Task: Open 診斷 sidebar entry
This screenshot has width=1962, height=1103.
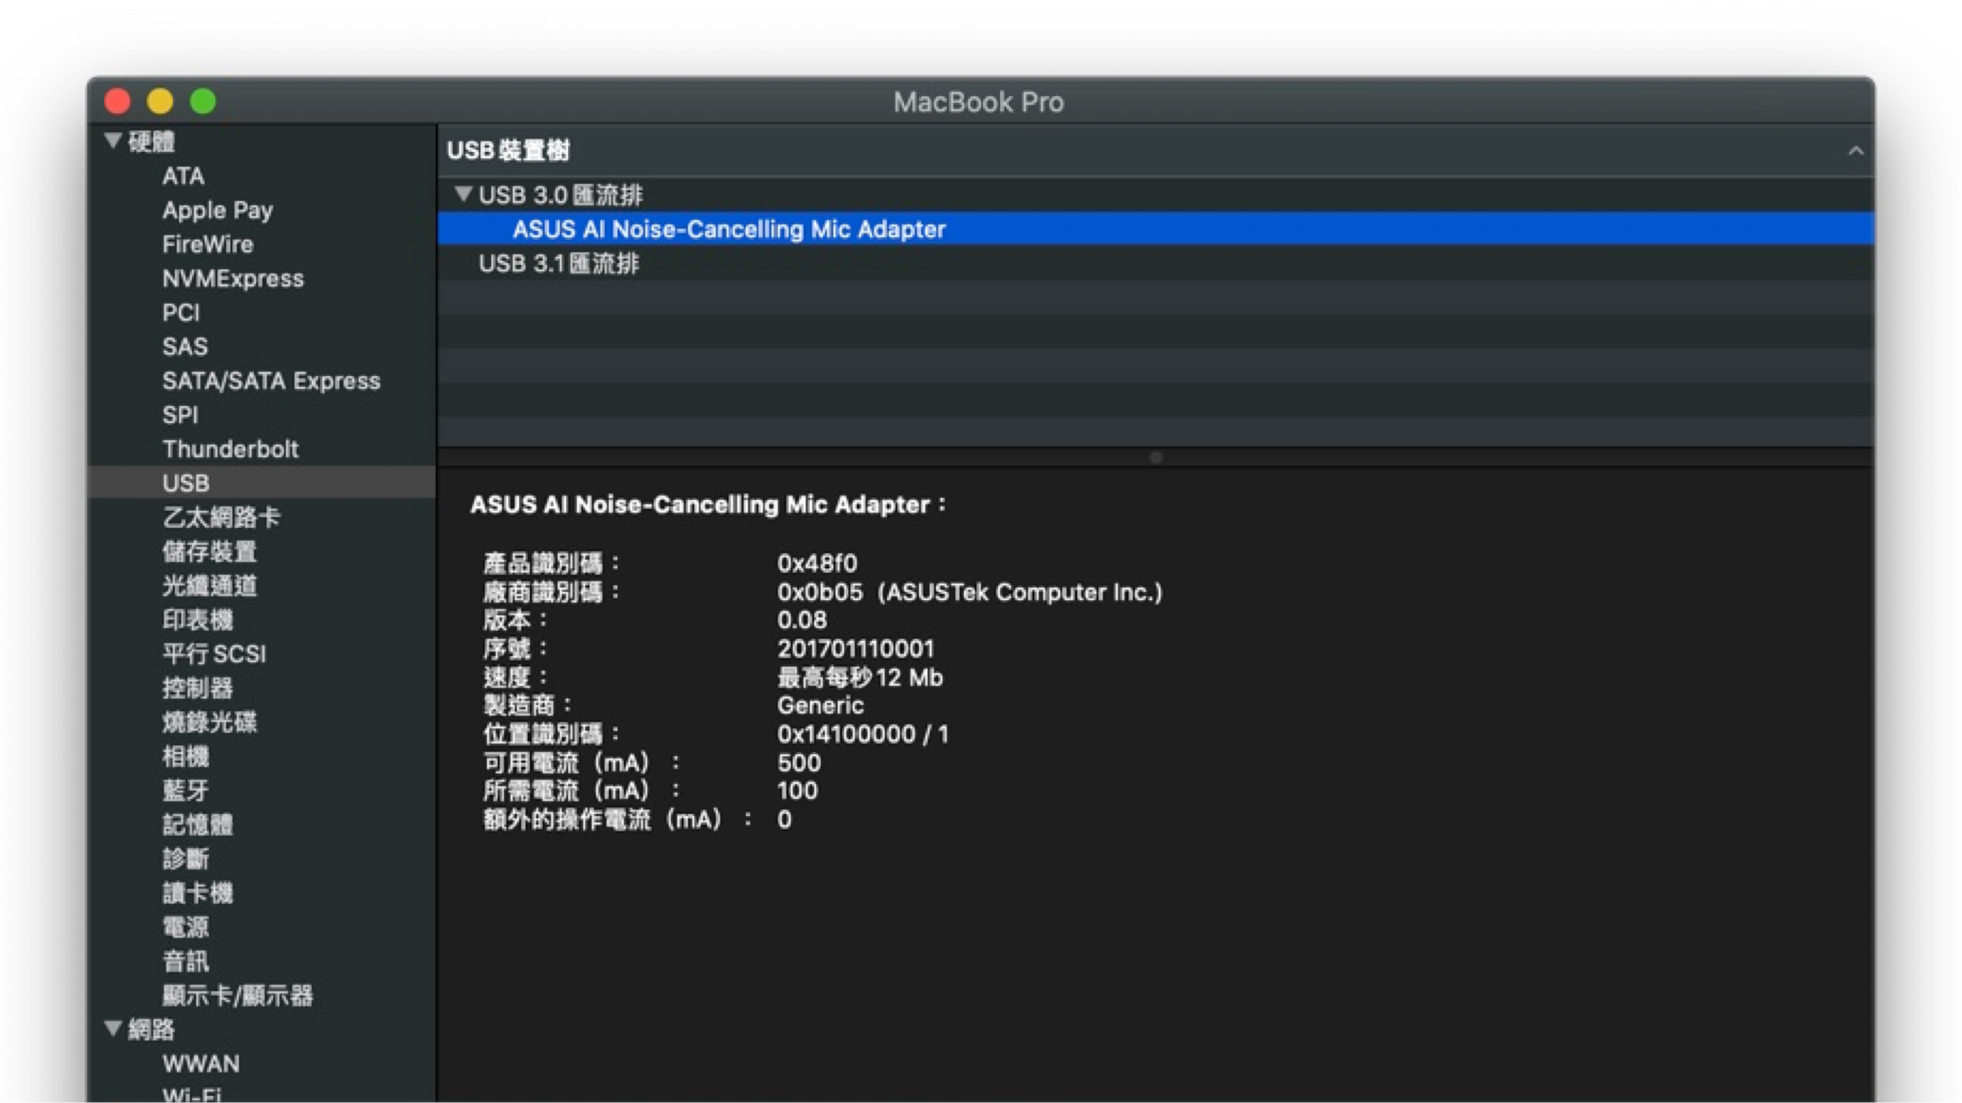Action: pyautogui.click(x=185, y=858)
